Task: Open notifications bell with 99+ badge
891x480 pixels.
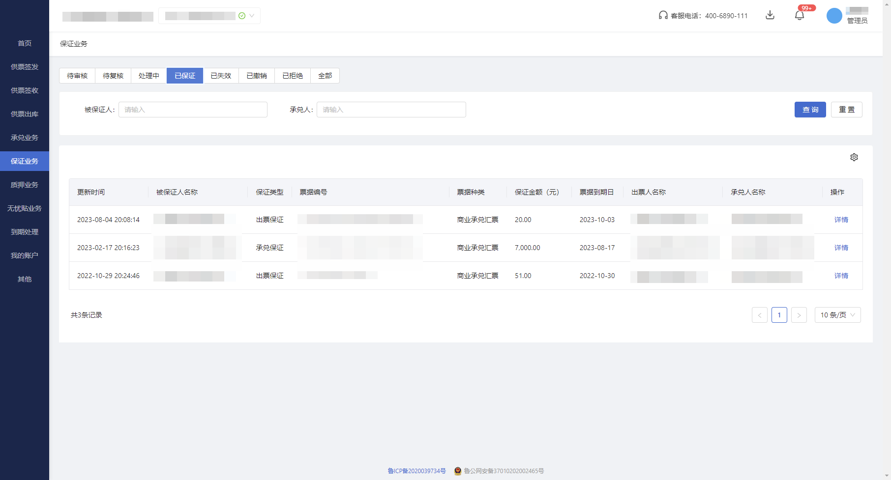Action: point(800,15)
